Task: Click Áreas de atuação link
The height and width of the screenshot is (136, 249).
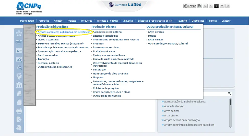Action: coord(174,106)
